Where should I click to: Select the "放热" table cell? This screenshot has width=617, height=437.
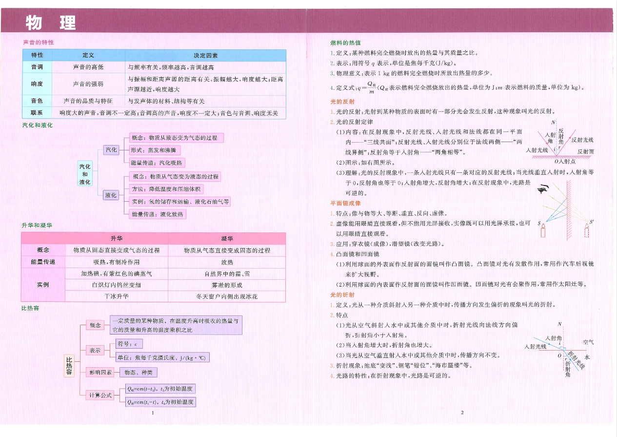coord(227,262)
